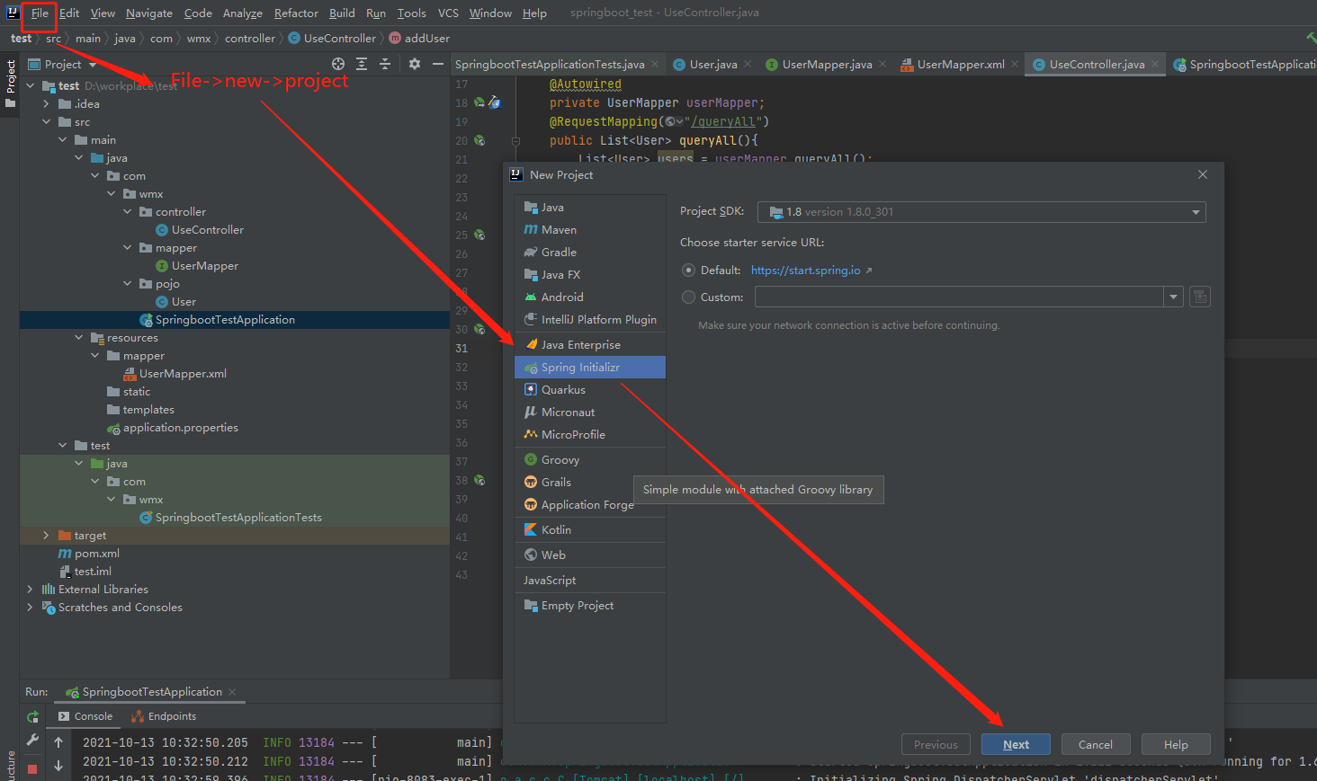Open the Refactor menu
1317x781 pixels.
click(296, 13)
